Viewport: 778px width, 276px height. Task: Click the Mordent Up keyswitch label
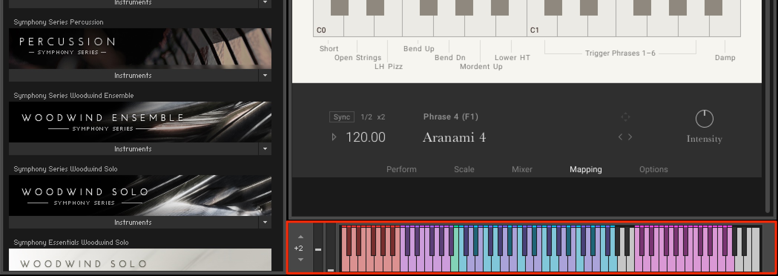pos(481,66)
